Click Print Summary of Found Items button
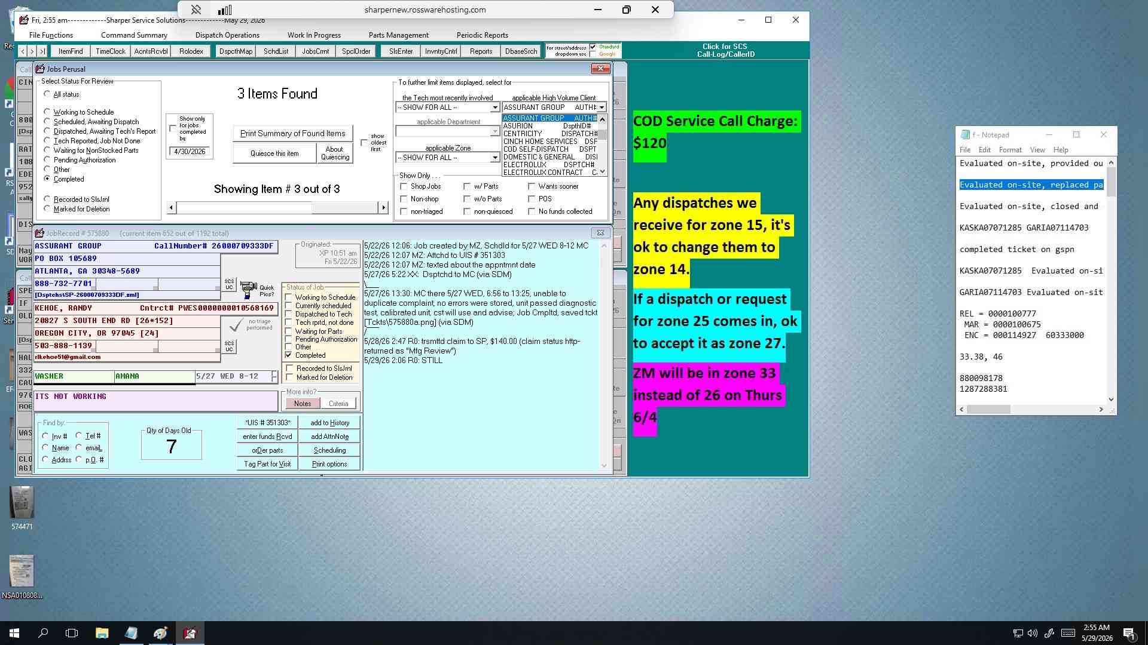This screenshot has height=645, width=1148. click(x=292, y=133)
